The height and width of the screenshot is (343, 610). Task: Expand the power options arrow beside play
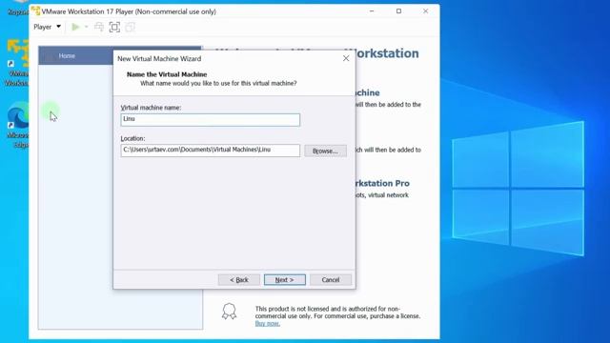87,27
